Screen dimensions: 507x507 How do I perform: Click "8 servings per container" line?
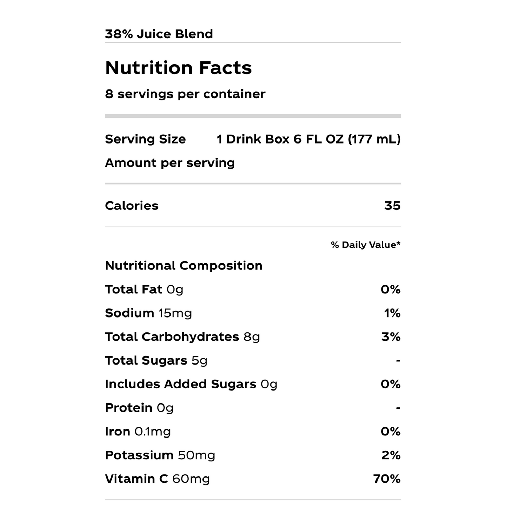pos(185,94)
